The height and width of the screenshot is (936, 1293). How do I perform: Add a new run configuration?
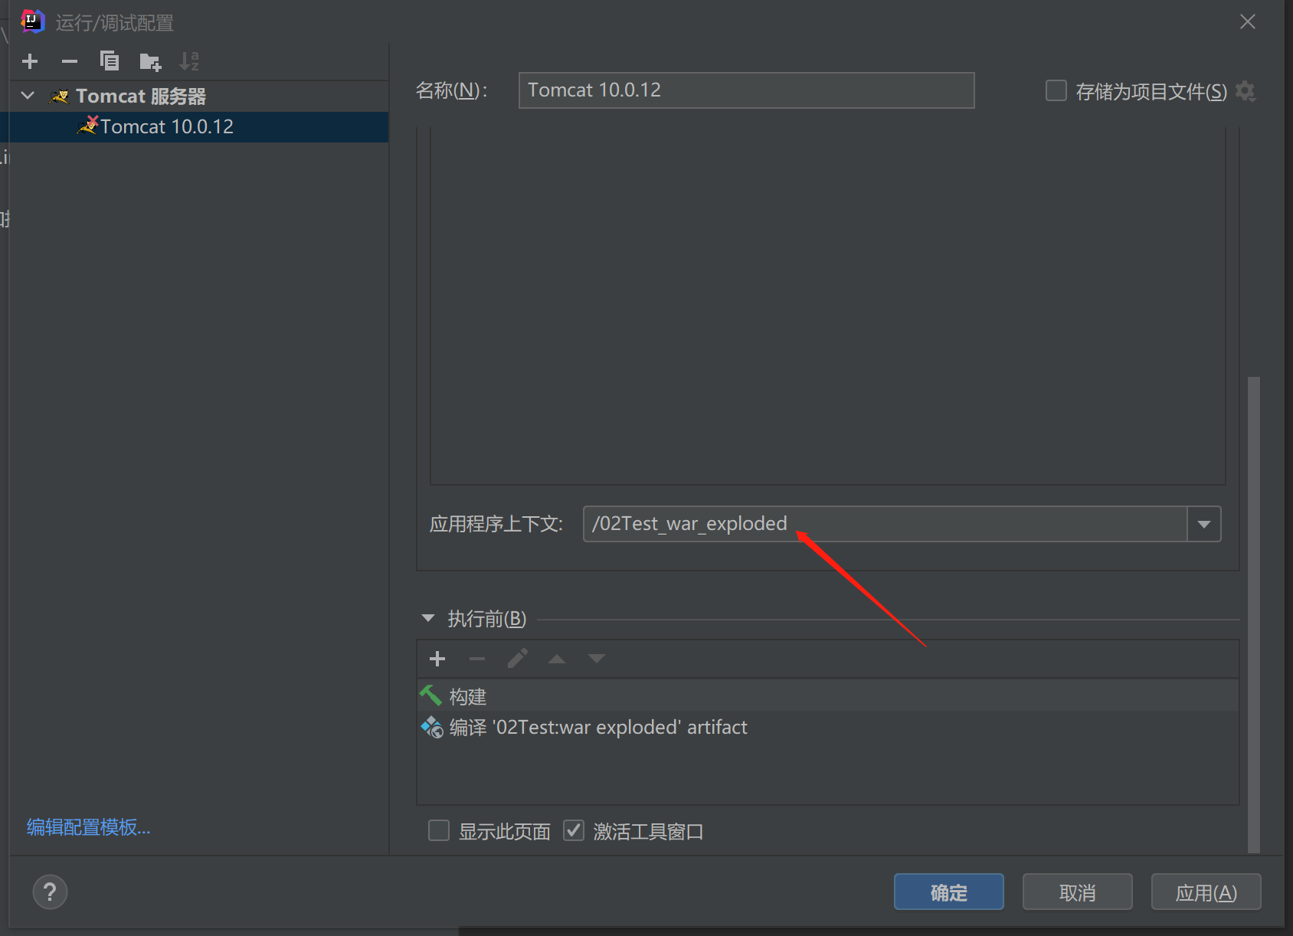[x=31, y=61]
